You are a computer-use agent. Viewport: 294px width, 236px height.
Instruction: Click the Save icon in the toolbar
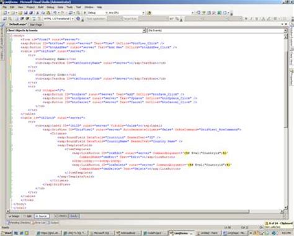pos(26,13)
